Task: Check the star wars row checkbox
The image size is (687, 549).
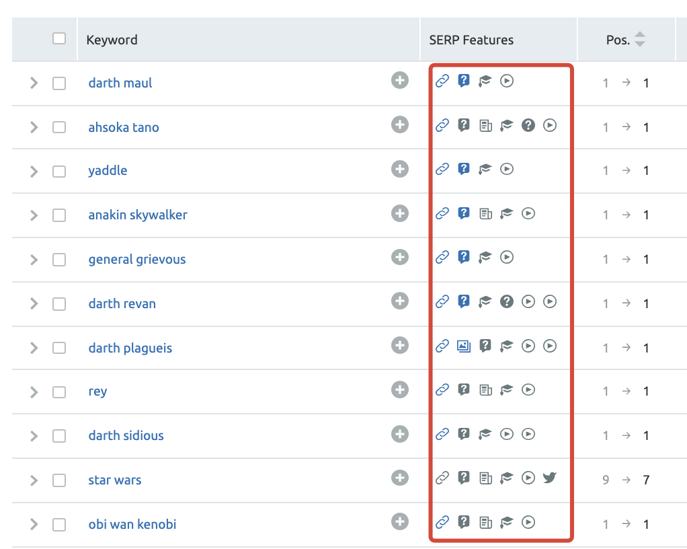Action: point(59,480)
